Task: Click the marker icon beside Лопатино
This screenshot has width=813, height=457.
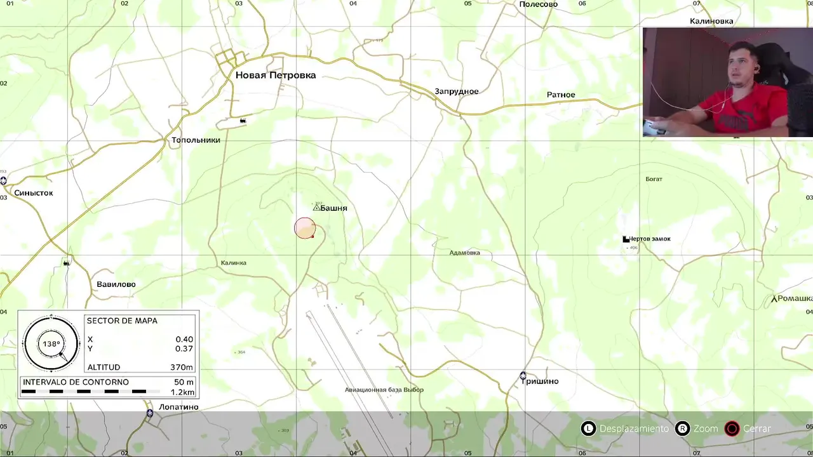Action: (149, 413)
